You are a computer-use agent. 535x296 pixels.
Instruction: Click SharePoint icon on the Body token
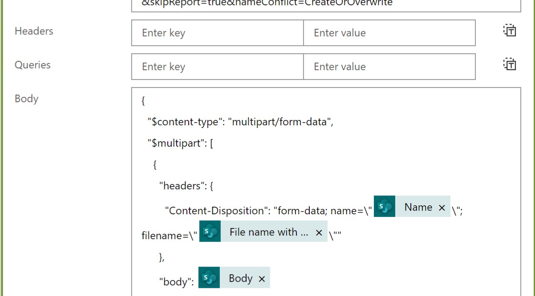point(209,278)
